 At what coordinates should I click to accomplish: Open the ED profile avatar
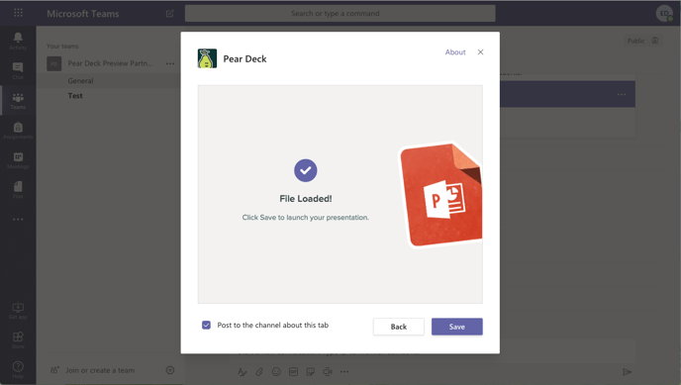point(664,14)
